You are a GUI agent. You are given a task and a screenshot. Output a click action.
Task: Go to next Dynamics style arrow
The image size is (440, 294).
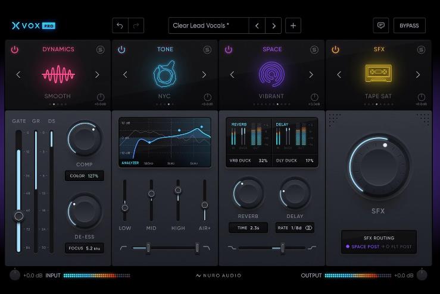(x=97, y=75)
